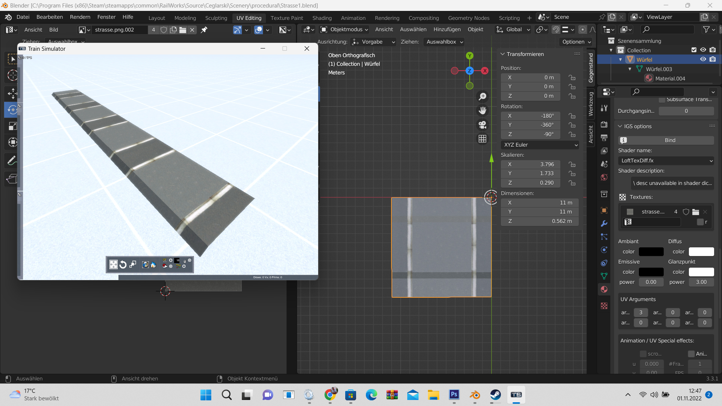Select the Annotate pencil tool
Viewport: 722px width, 406px height.
12,161
